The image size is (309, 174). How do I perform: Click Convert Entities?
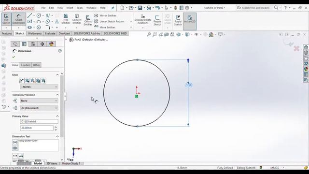[x=77, y=19]
